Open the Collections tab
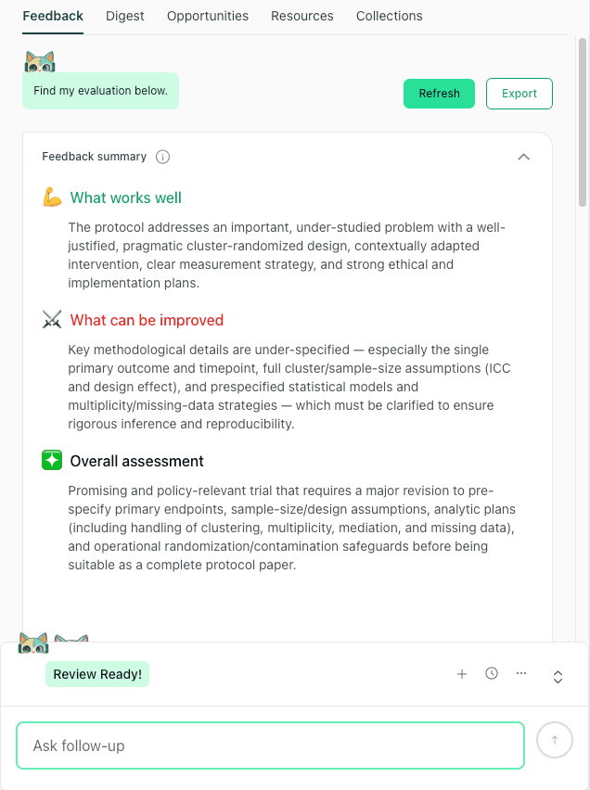The image size is (590, 790). [389, 16]
